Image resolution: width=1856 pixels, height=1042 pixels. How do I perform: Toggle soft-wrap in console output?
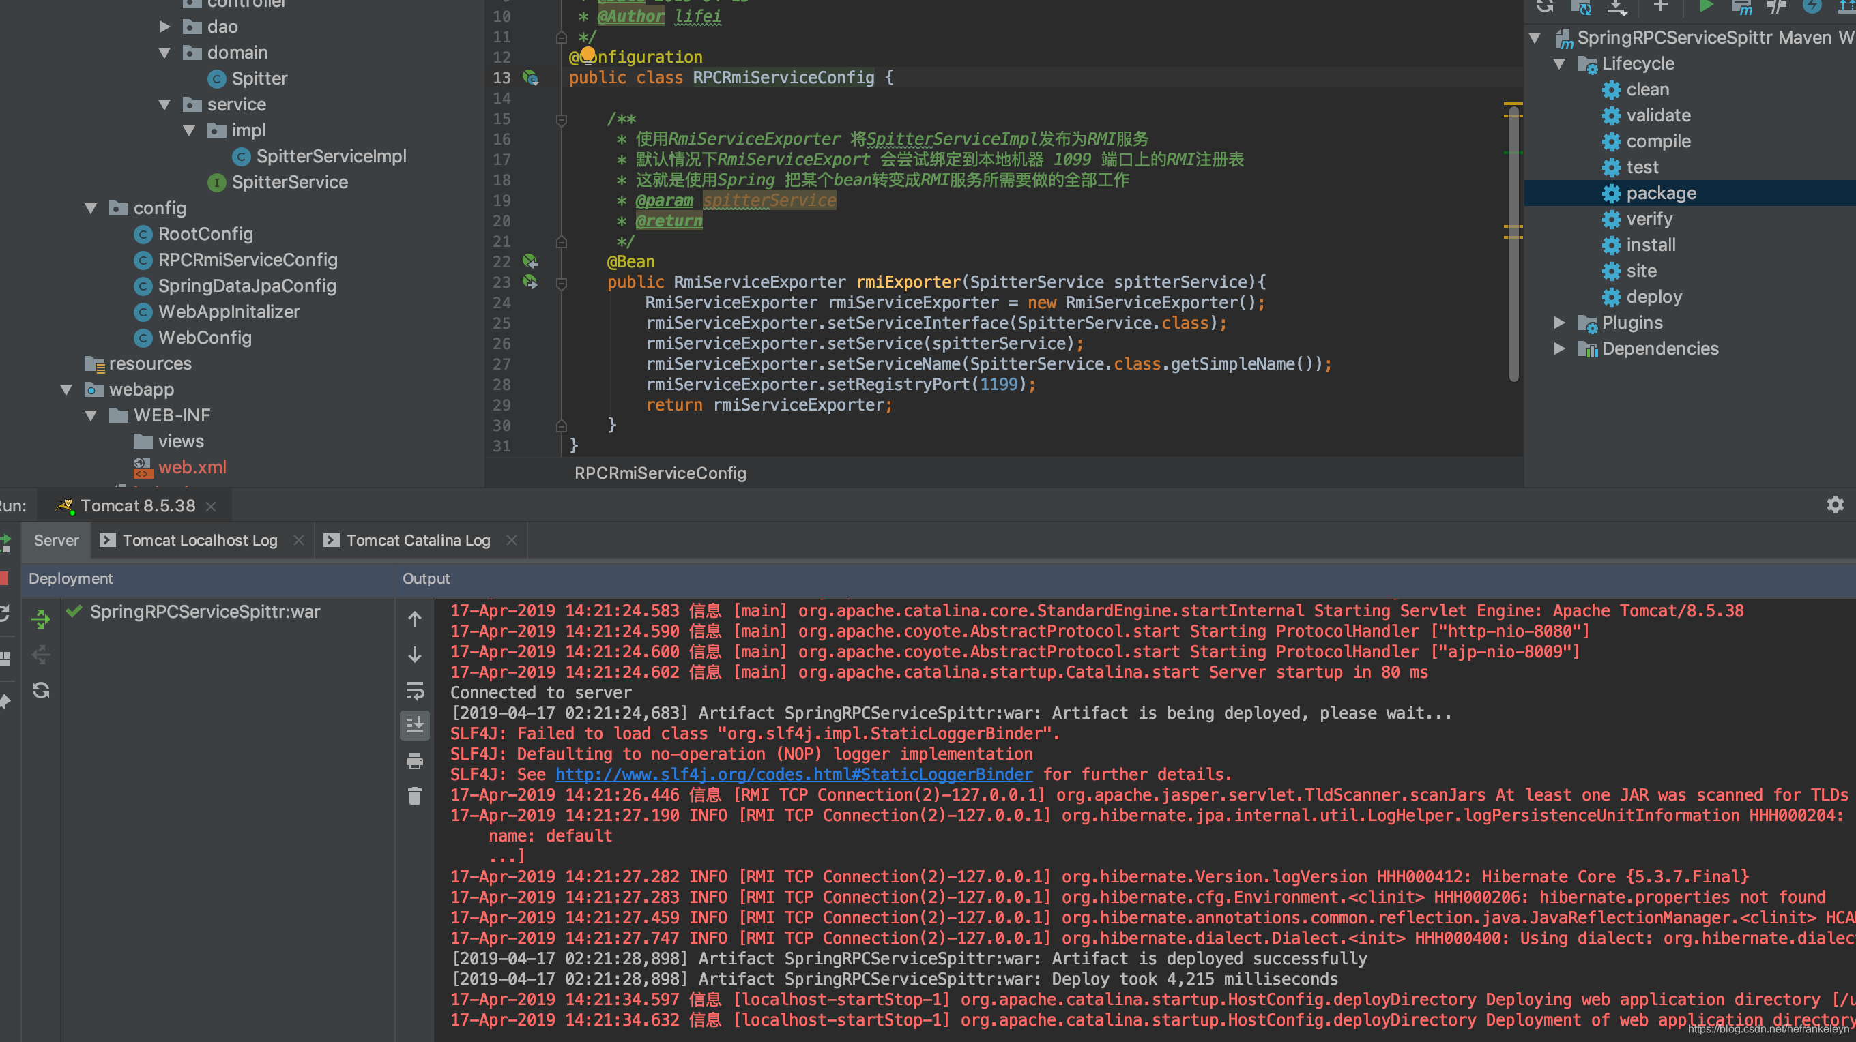pyautogui.click(x=414, y=690)
